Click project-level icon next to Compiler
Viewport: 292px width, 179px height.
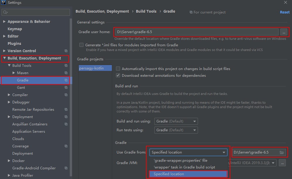[66, 95]
